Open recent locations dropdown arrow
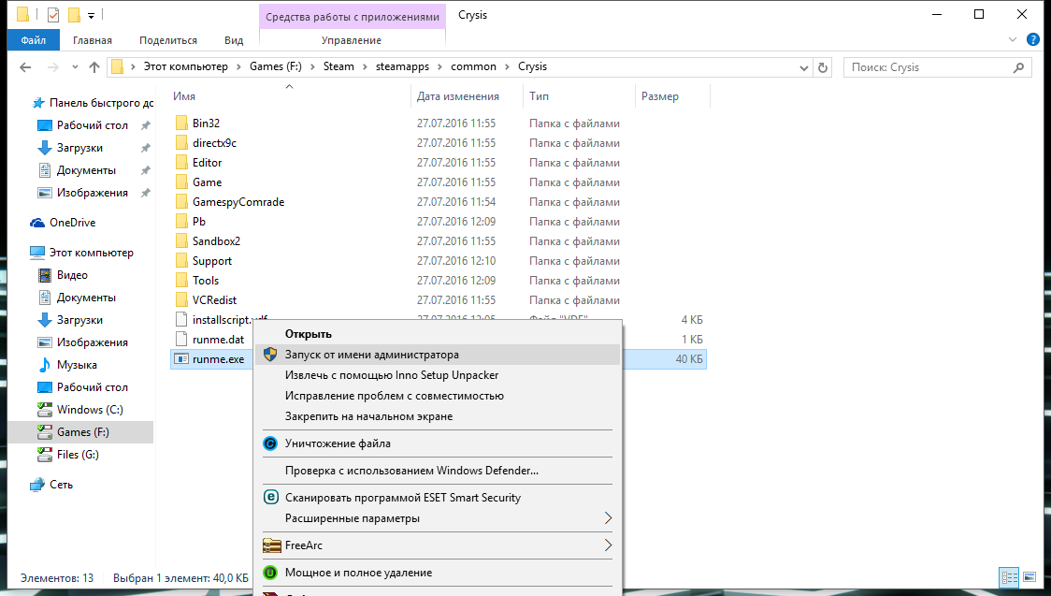 75,67
